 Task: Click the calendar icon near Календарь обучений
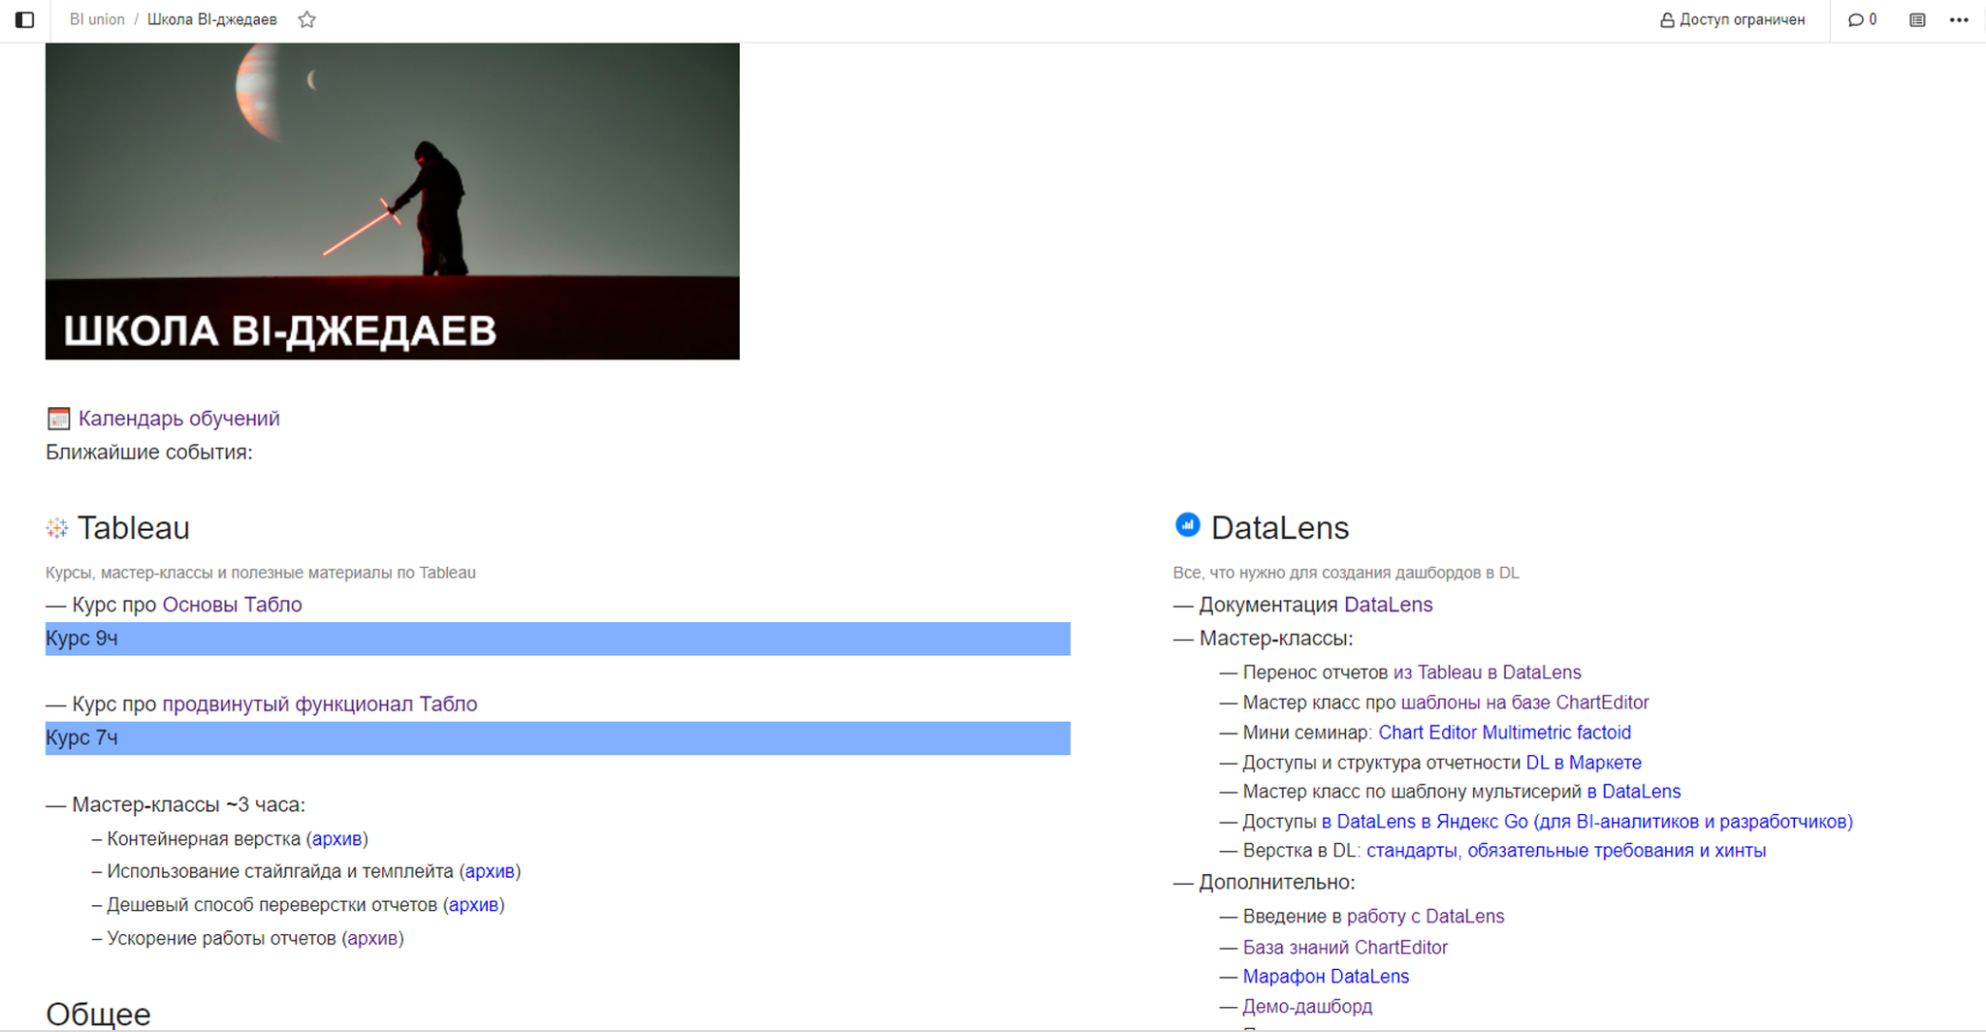coord(58,419)
